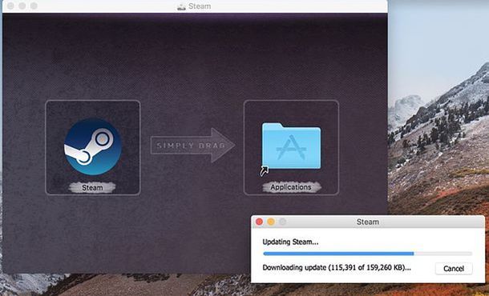Minimize the Steam updater window
The width and height of the screenshot is (489, 296).
271,222
